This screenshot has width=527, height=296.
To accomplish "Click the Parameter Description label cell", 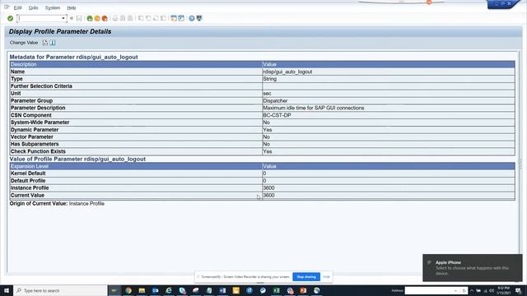I will click(136, 108).
